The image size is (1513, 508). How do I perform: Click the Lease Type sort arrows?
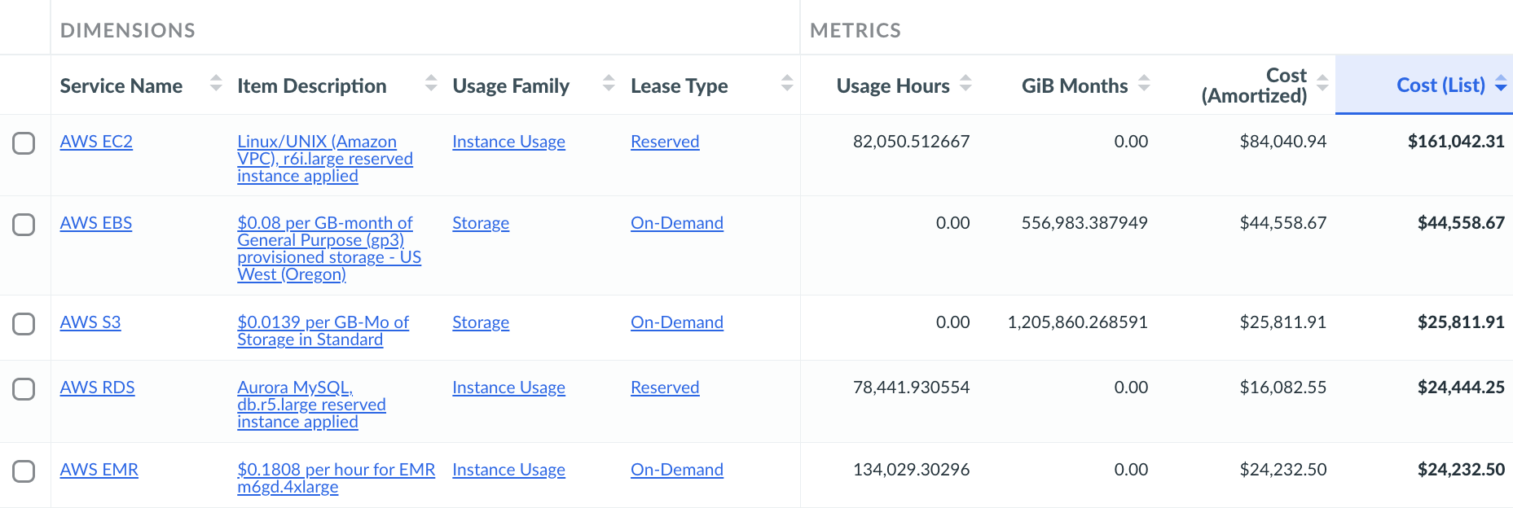click(x=787, y=83)
